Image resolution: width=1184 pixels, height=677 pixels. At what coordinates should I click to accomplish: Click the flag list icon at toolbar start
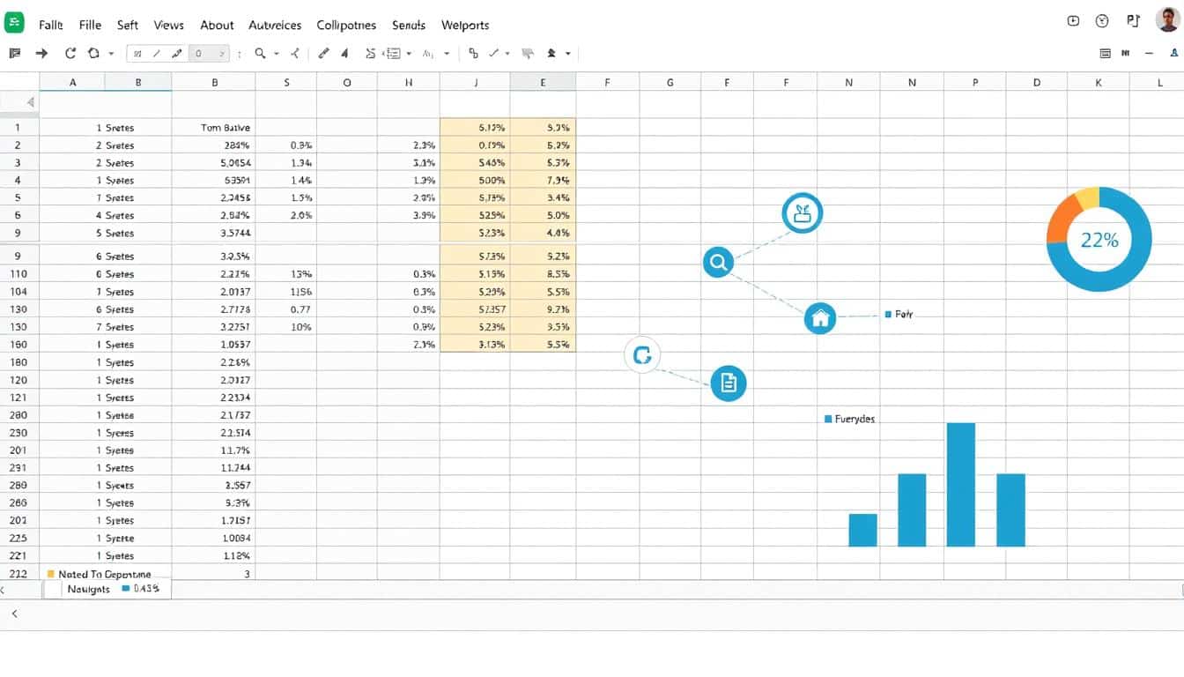click(15, 54)
